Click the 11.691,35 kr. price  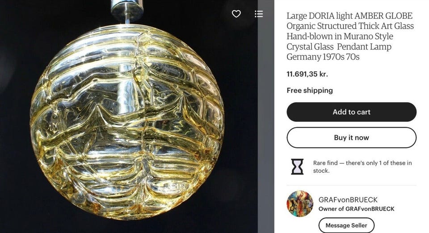point(307,74)
